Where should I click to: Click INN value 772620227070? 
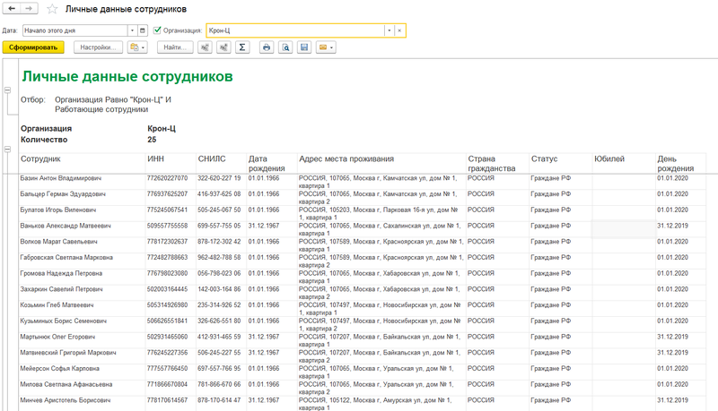coord(167,178)
